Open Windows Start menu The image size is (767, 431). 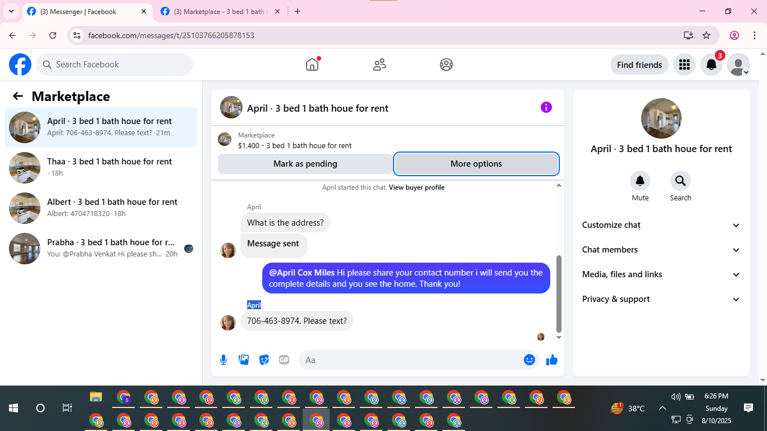[x=13, y=408]
